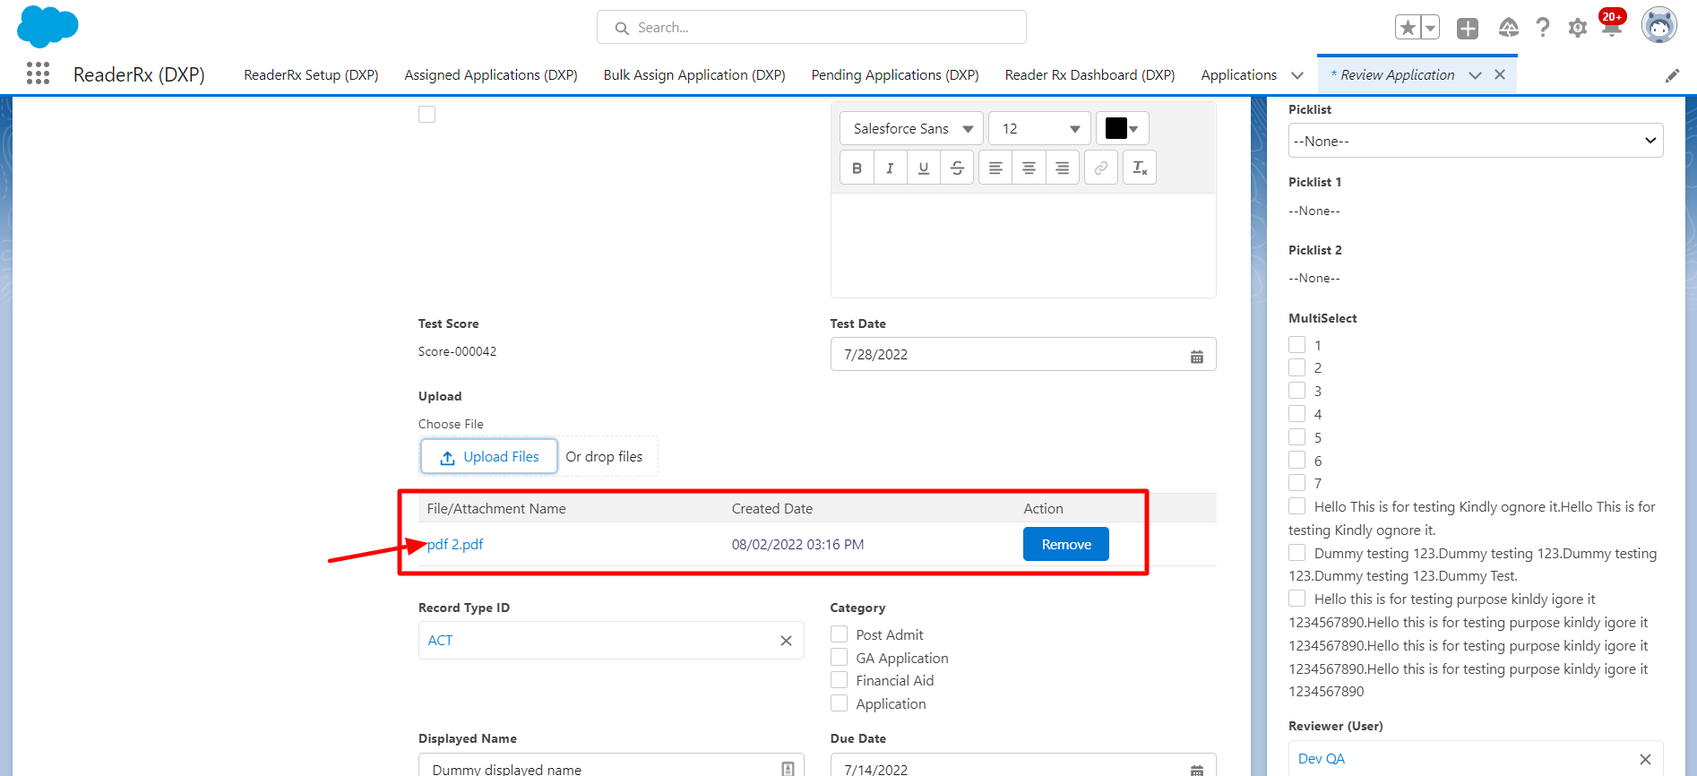Open Reader Rx Dashboard (DXP) tab
Viewport: 1697px width, 776px height.
(1090, 75)
